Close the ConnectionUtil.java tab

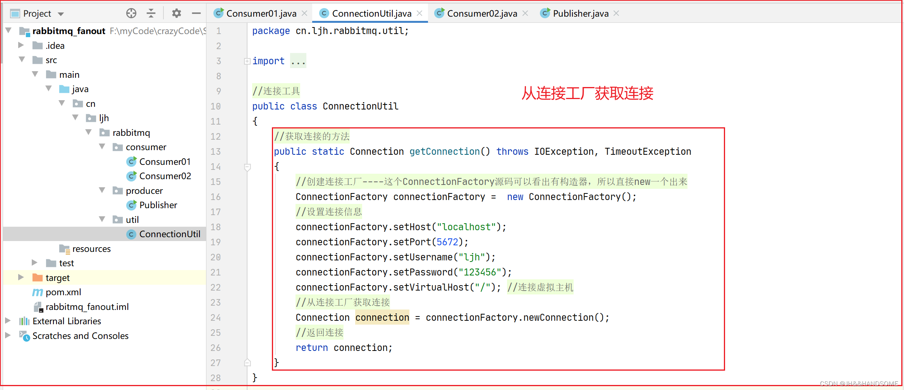click(419, 14)
